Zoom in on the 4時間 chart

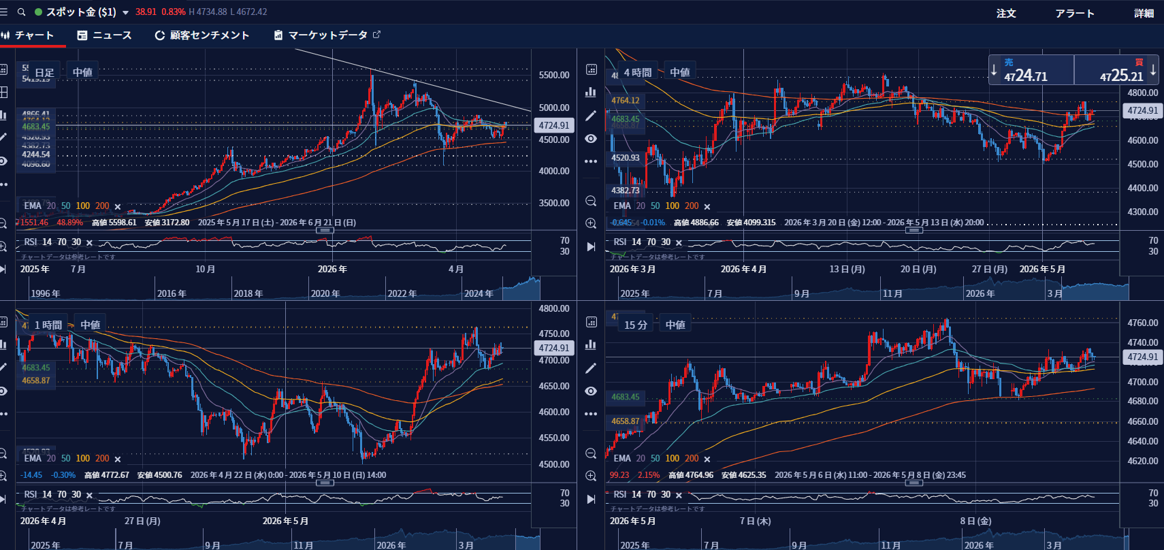click(x=591, y=223)
